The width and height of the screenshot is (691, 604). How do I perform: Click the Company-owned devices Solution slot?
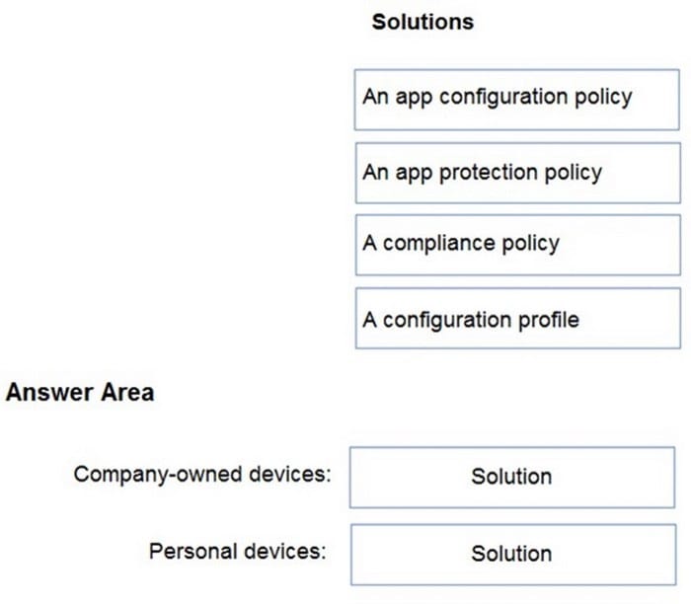pyautogui.click(x=512, y=478)
